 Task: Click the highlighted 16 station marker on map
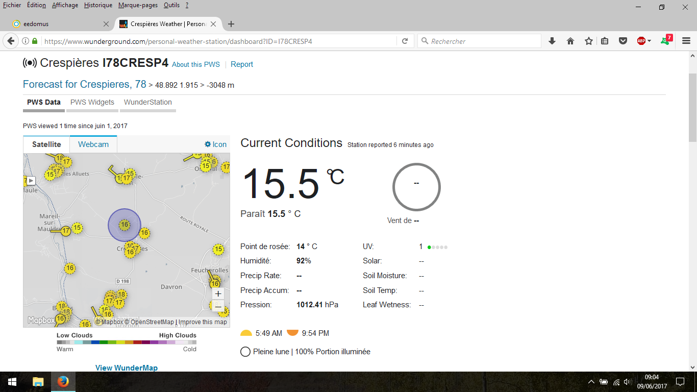click(124, 225)
